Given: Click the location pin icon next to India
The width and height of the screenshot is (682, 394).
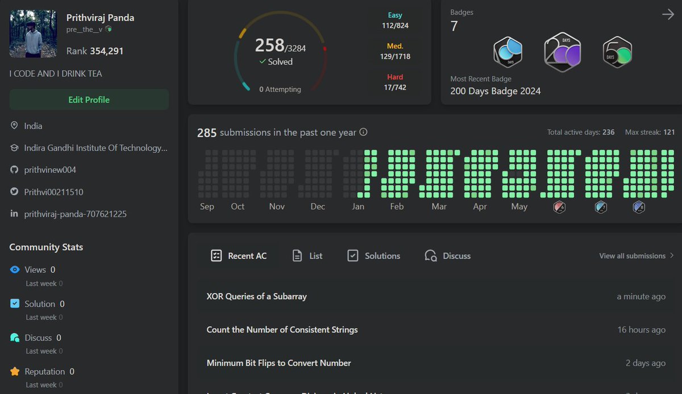Looking at the screenshot, I should [14, 126].
